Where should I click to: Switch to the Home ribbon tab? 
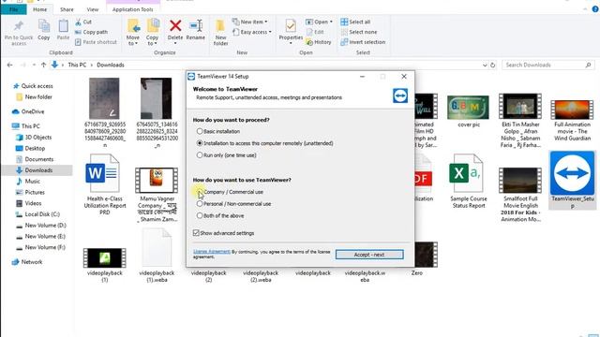39,9
